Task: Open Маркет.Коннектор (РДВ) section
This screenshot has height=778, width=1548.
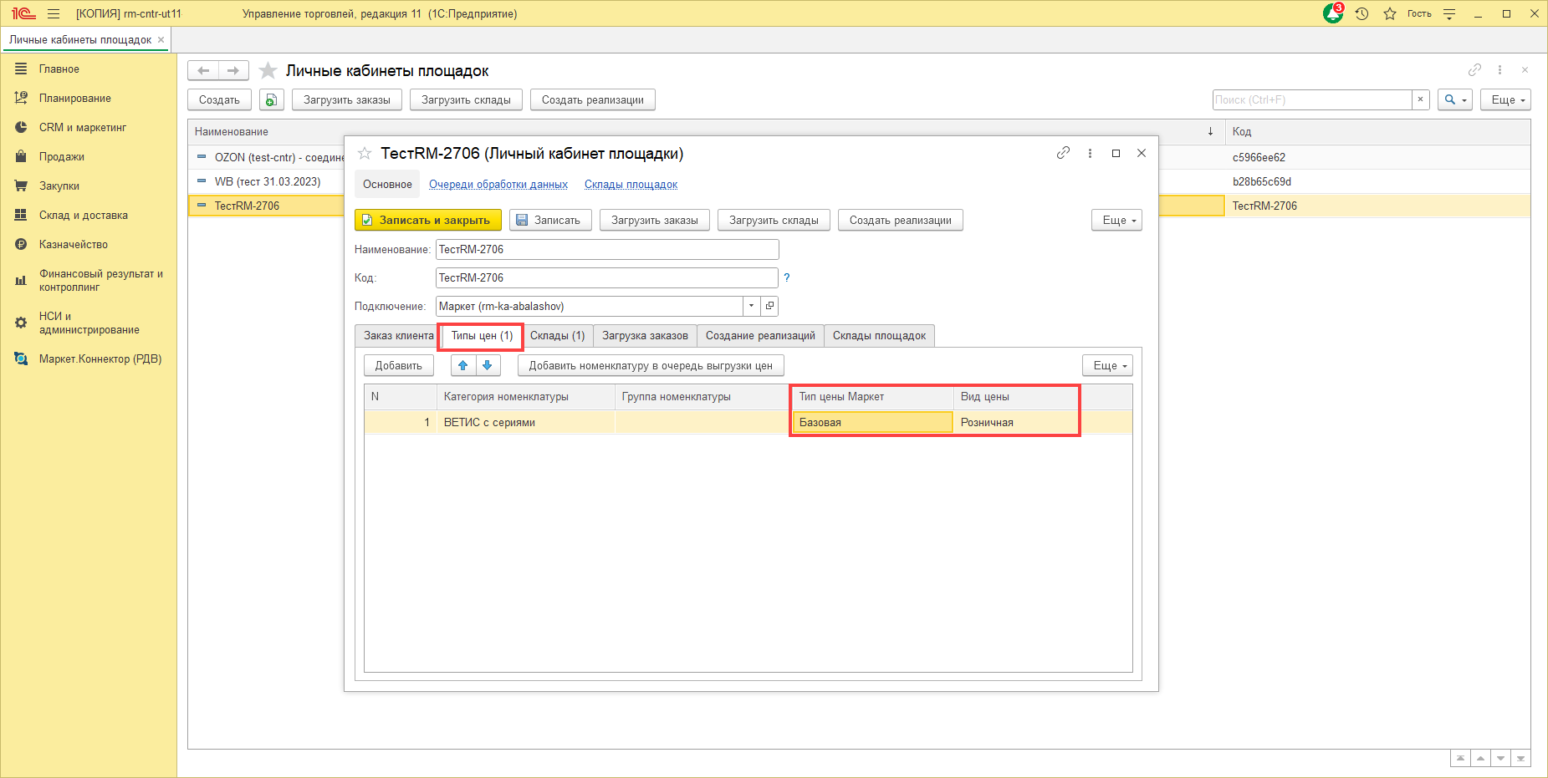Action: pyautogui.click(x=100, y=359)
